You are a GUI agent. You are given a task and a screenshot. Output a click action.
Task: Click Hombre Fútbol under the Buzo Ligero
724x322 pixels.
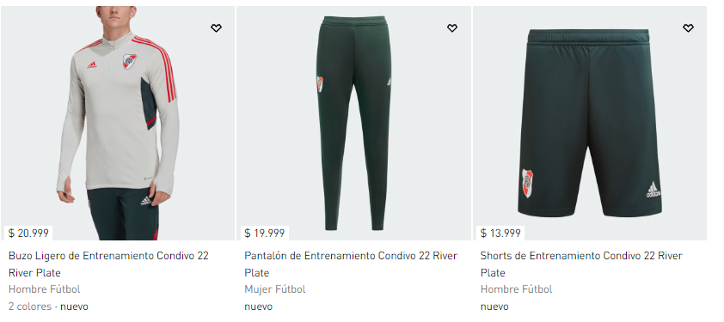point(45,289)
